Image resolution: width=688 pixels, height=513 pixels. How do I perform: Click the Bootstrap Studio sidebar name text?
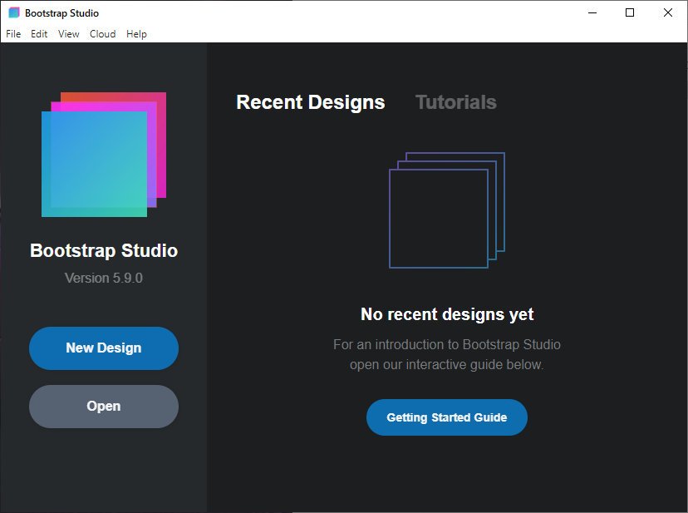tap(104, 251)
